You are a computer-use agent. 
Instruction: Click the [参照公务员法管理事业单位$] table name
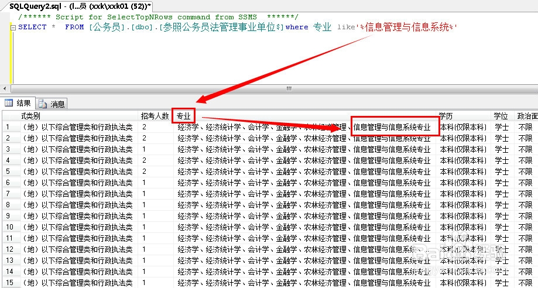[x=221, y=27]
